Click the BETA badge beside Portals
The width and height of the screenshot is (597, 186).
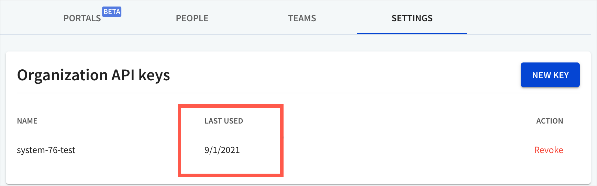[x=112, y=12]
